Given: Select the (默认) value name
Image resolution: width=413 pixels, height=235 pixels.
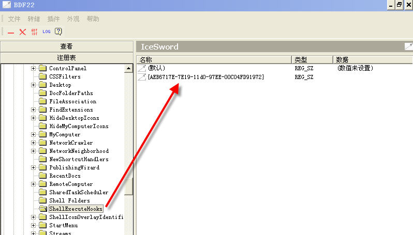Looking at the screenshot, I should 156,68.
